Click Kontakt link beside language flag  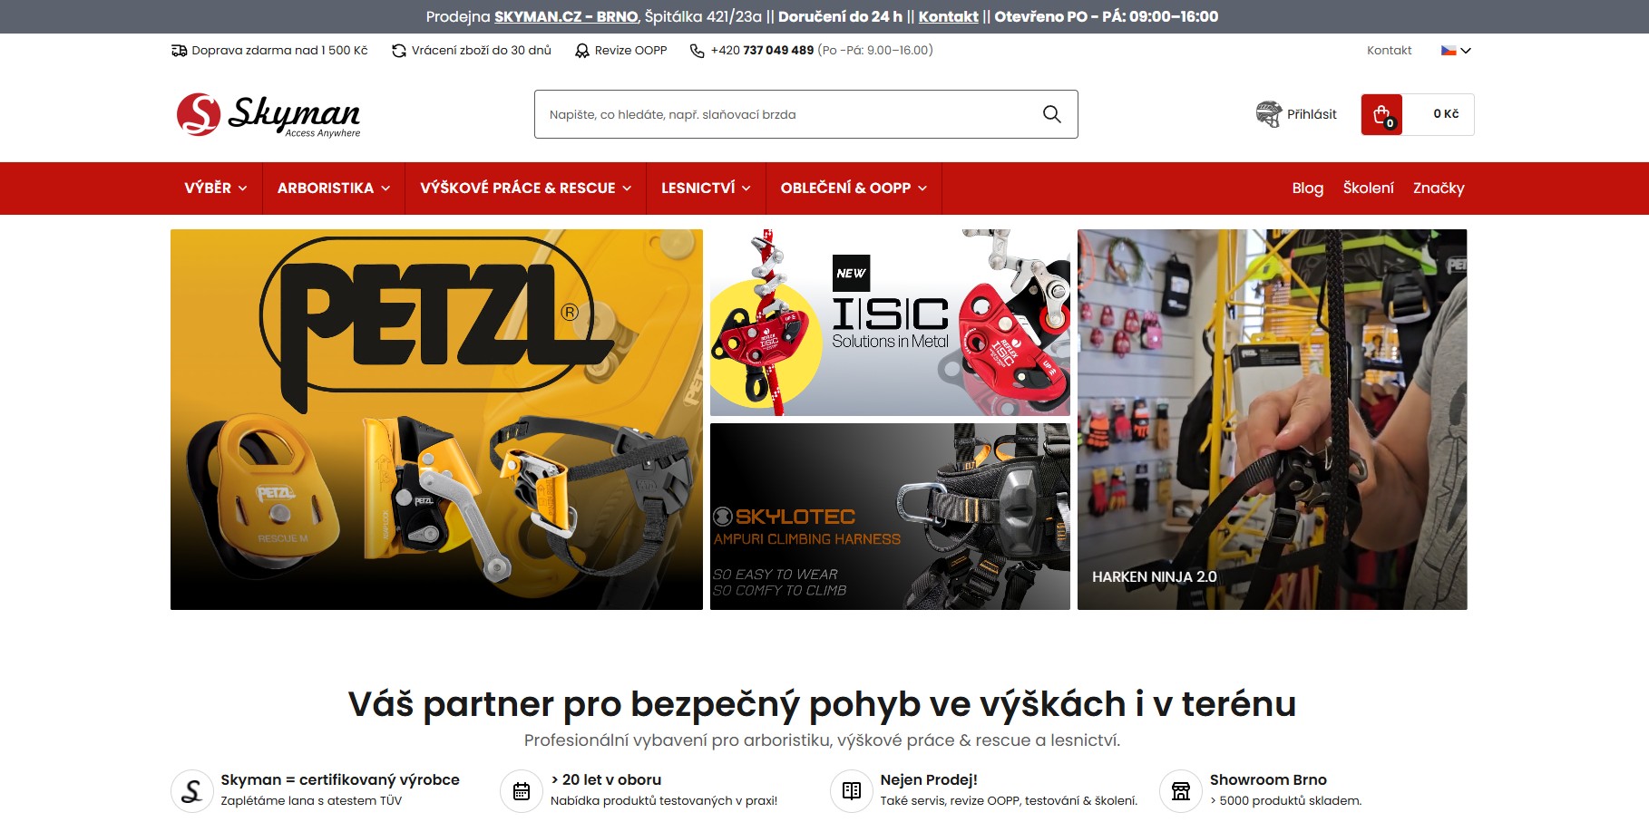(1389, 51)
